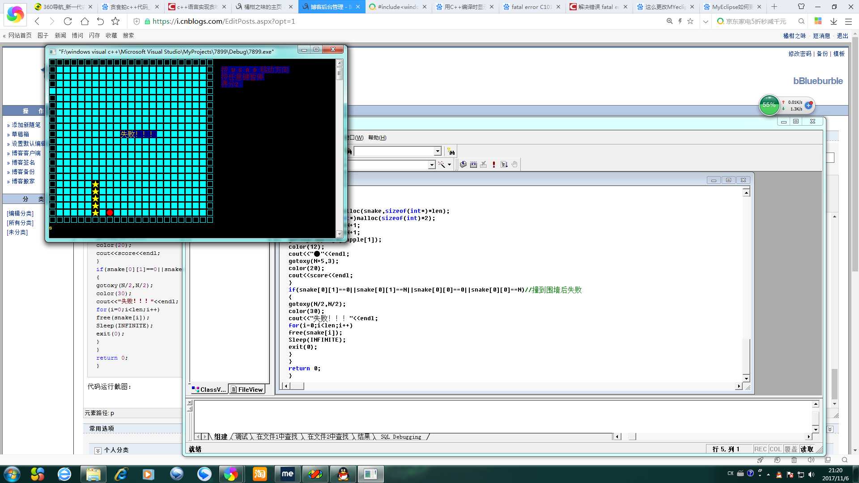Open the 添加新随笔 link
Screen dimensions: 859x483
26,125
